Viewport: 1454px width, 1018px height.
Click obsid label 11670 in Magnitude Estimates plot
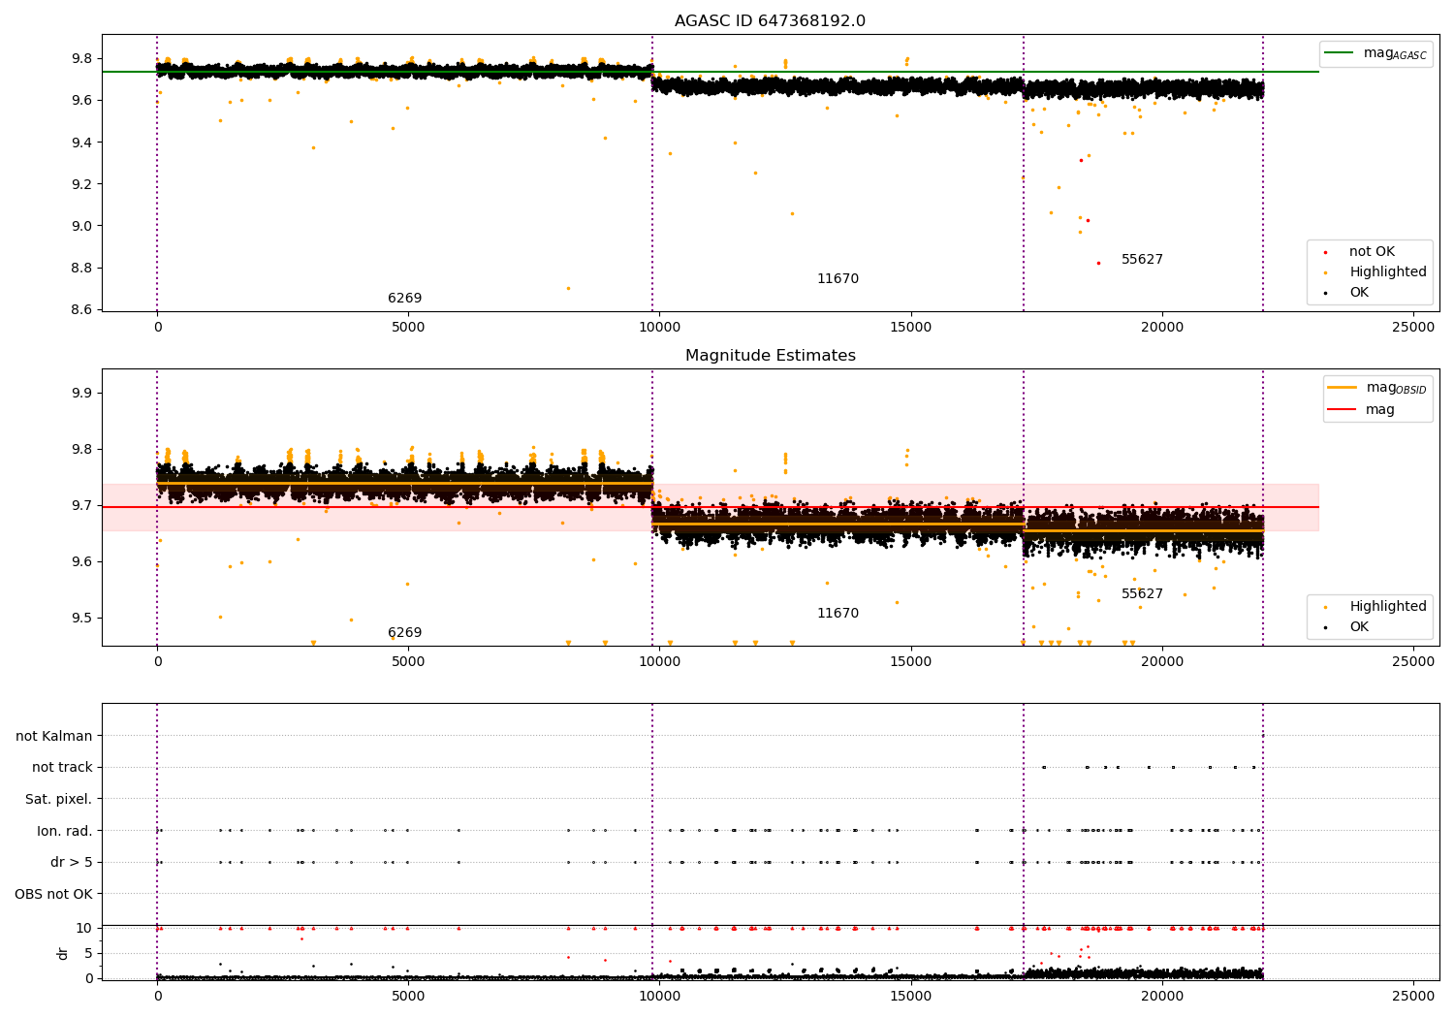[x=838, y=614]
